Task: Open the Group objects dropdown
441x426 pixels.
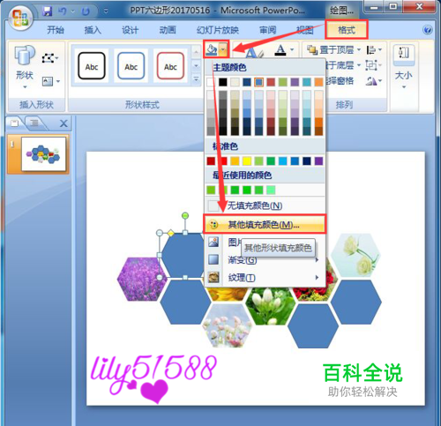Action: point(373,65)
